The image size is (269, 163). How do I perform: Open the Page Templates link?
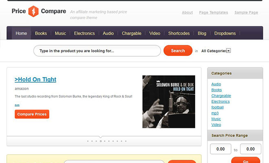tap(213, 13)
